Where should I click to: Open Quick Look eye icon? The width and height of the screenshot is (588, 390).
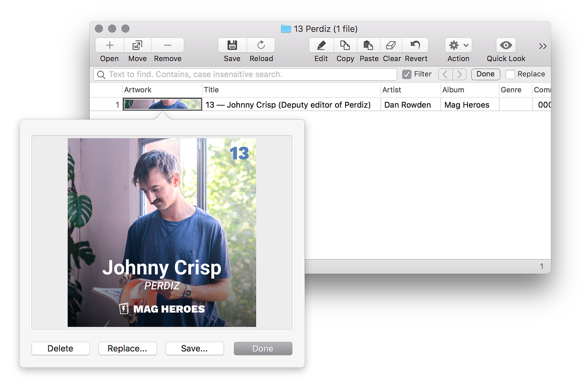tap(506, 46)
